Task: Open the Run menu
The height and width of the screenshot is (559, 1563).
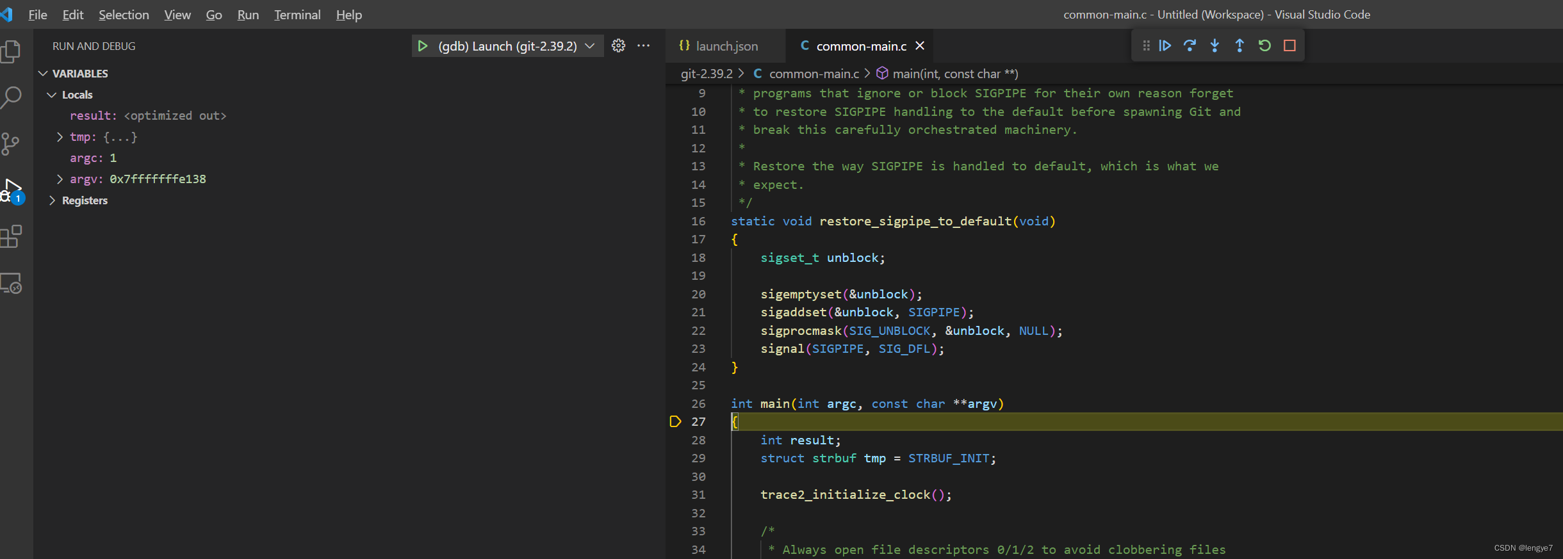Action: 248,15
